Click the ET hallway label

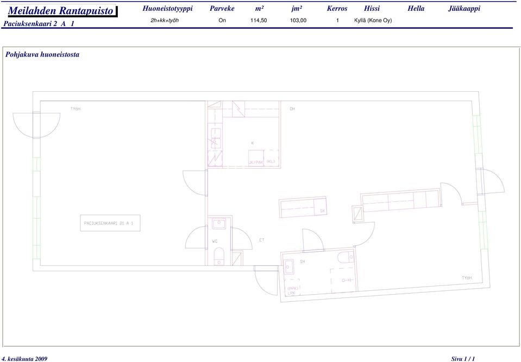(261, 240)
